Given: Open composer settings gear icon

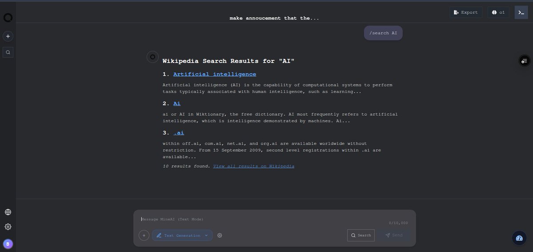Looking at the screenshot, I should 219,235.
